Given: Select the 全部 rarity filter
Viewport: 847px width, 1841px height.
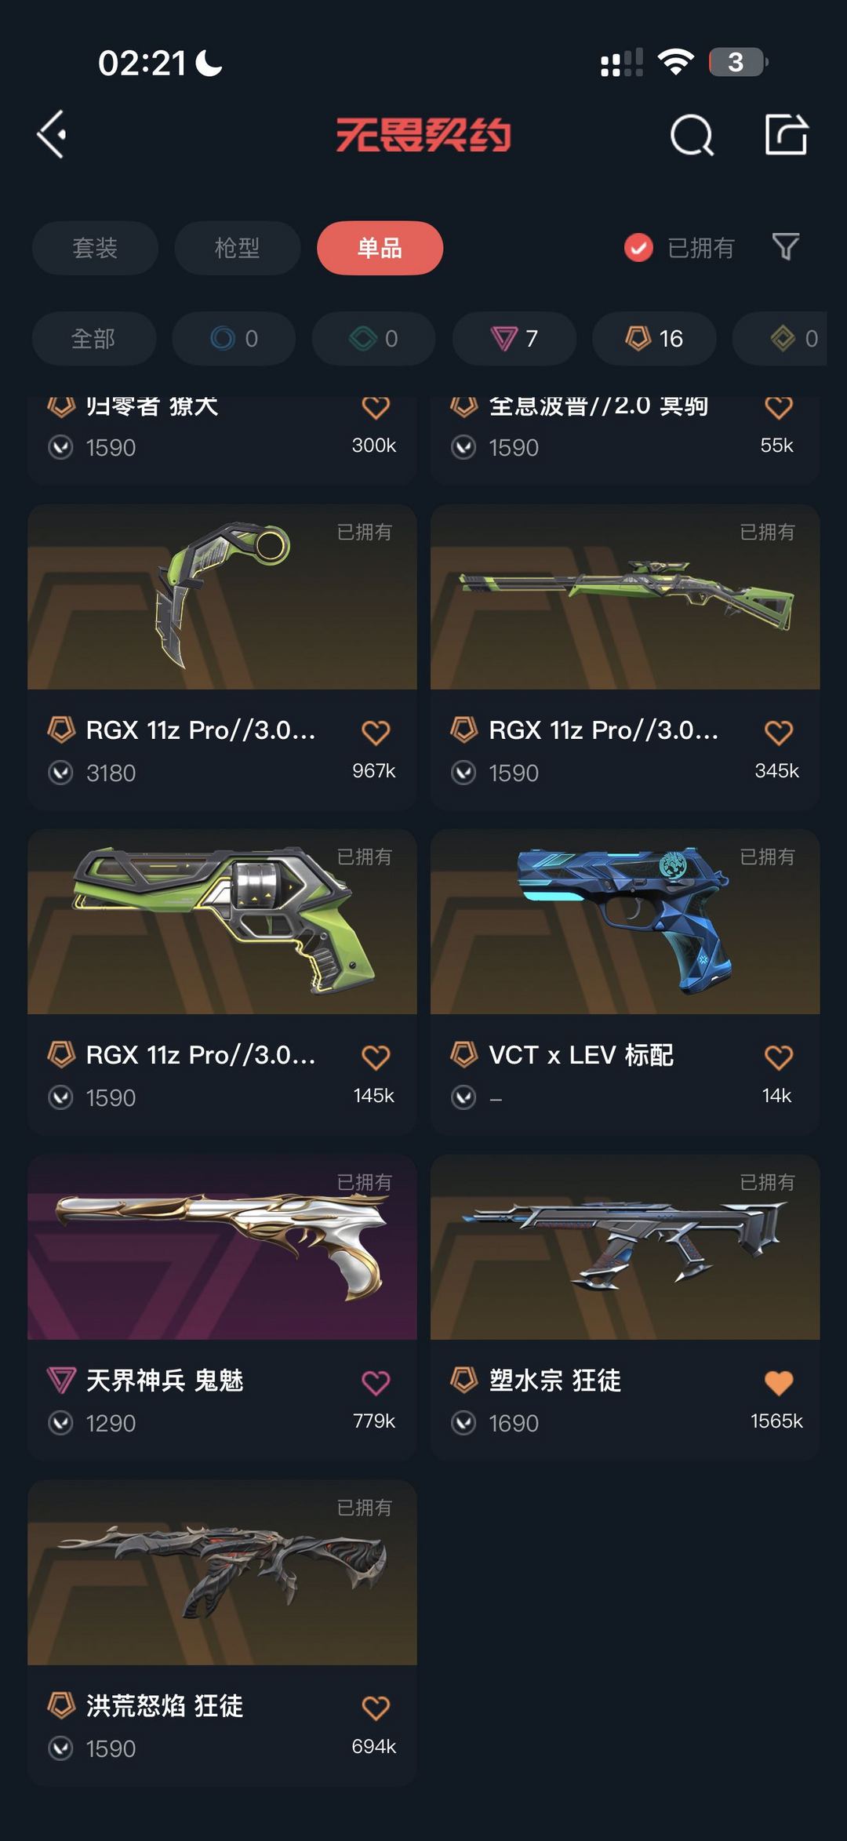Looking at the screenshot, I should (94, 338).
